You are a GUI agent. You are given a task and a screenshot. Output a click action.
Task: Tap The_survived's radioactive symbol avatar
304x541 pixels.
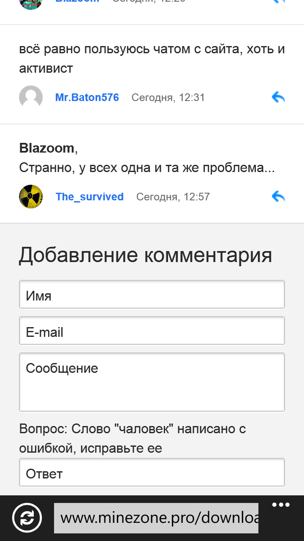tap(31, 197)
